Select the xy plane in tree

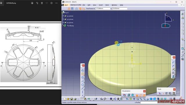click(69, 16)
